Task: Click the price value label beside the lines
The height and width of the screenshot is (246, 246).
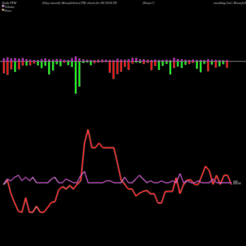Action: (x=237, y=183)
